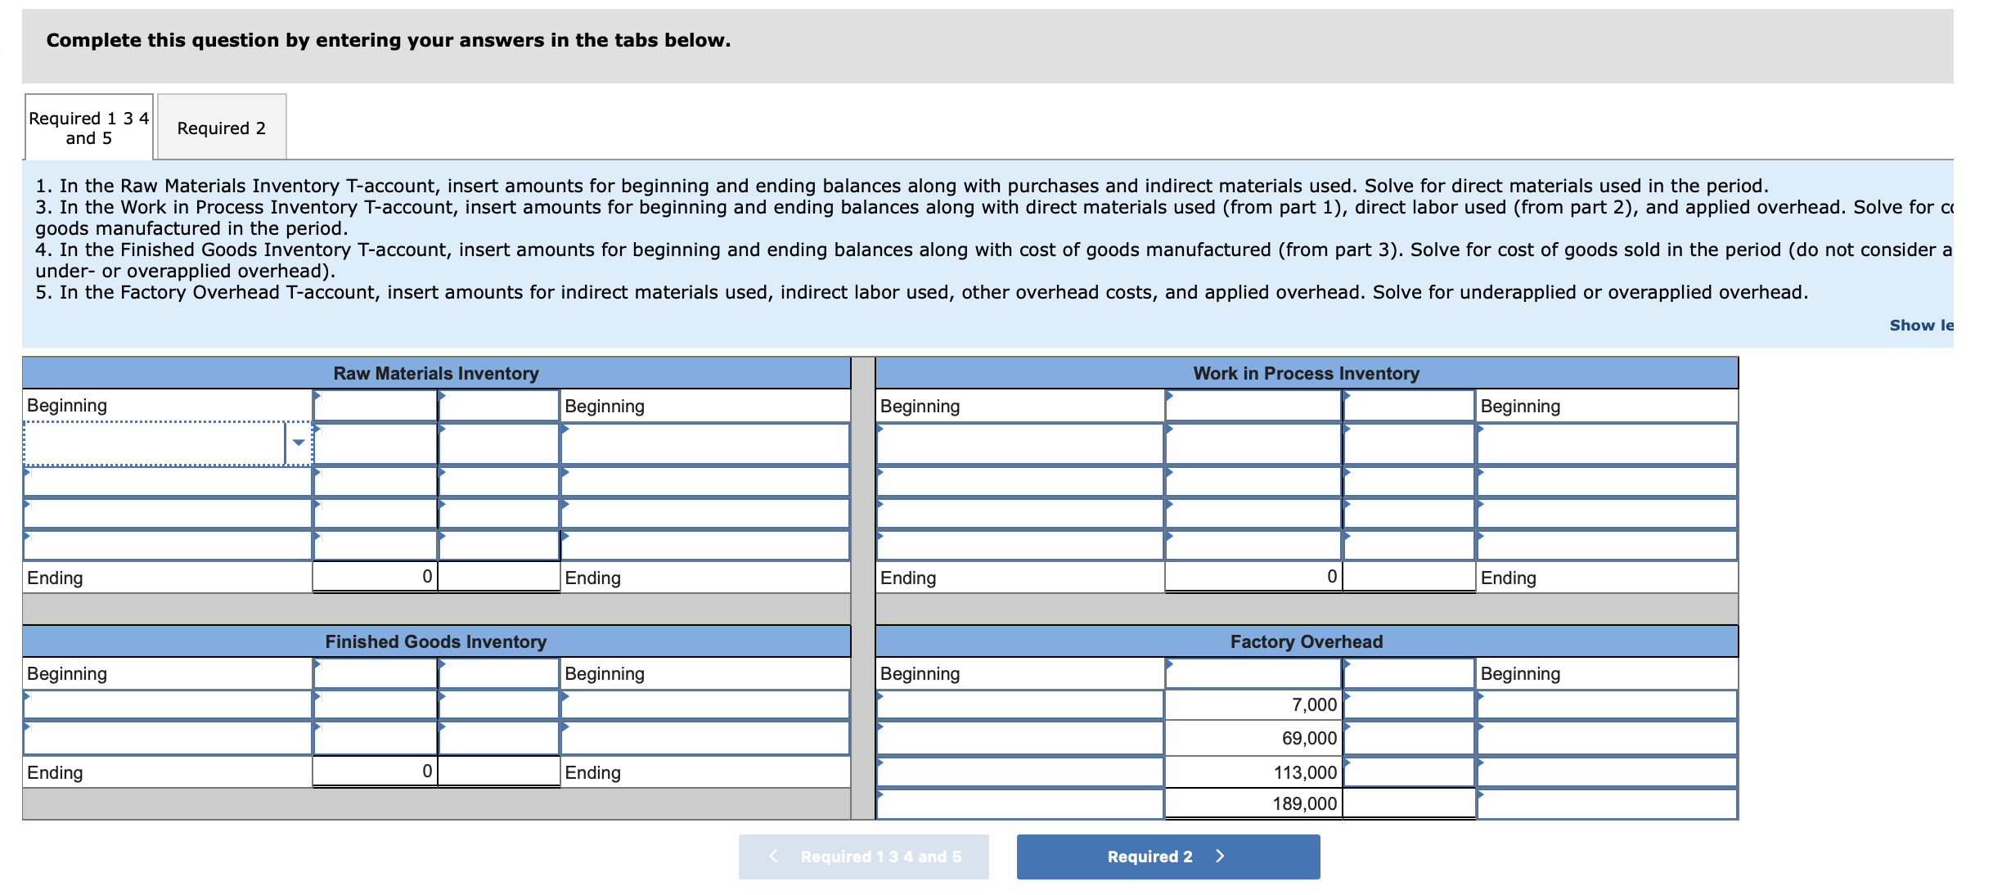
Task: Click the Factory Overhead 7,000 amount cell
Action: (1253, 704)
